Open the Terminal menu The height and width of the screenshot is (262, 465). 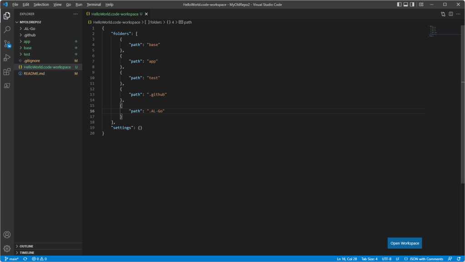click(x=94, y=5)
